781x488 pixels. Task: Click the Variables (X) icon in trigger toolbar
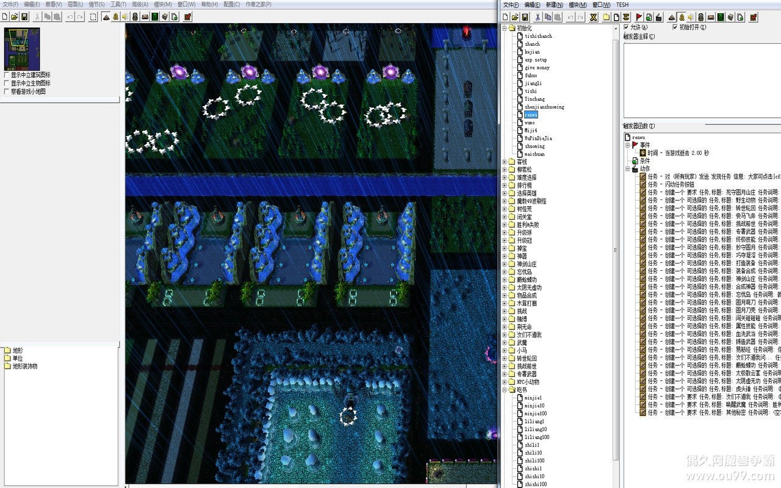(593, 17)
